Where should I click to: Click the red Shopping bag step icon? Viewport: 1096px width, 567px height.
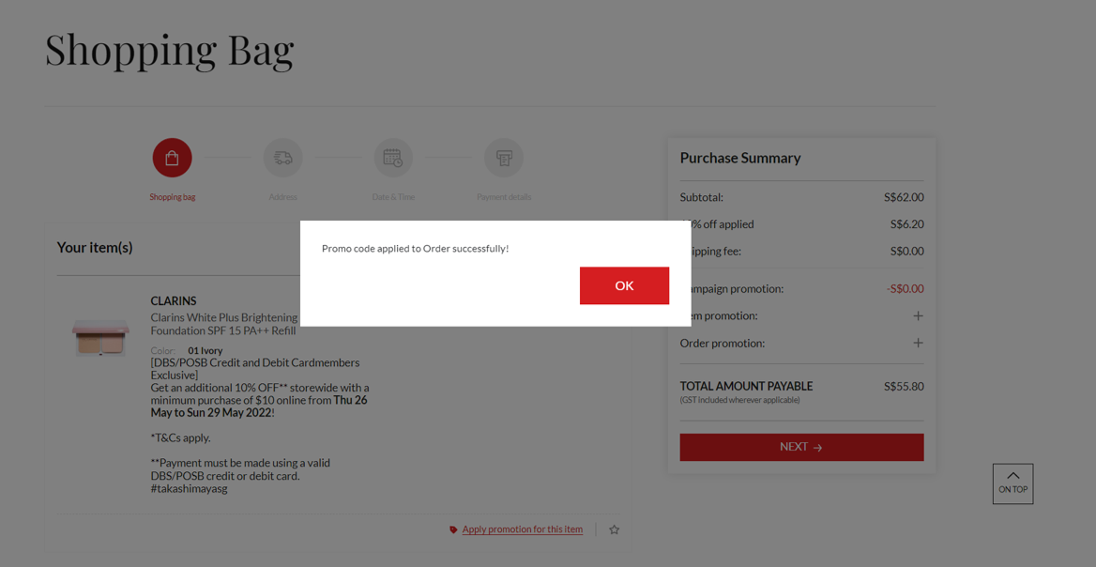tap(172, 158)
